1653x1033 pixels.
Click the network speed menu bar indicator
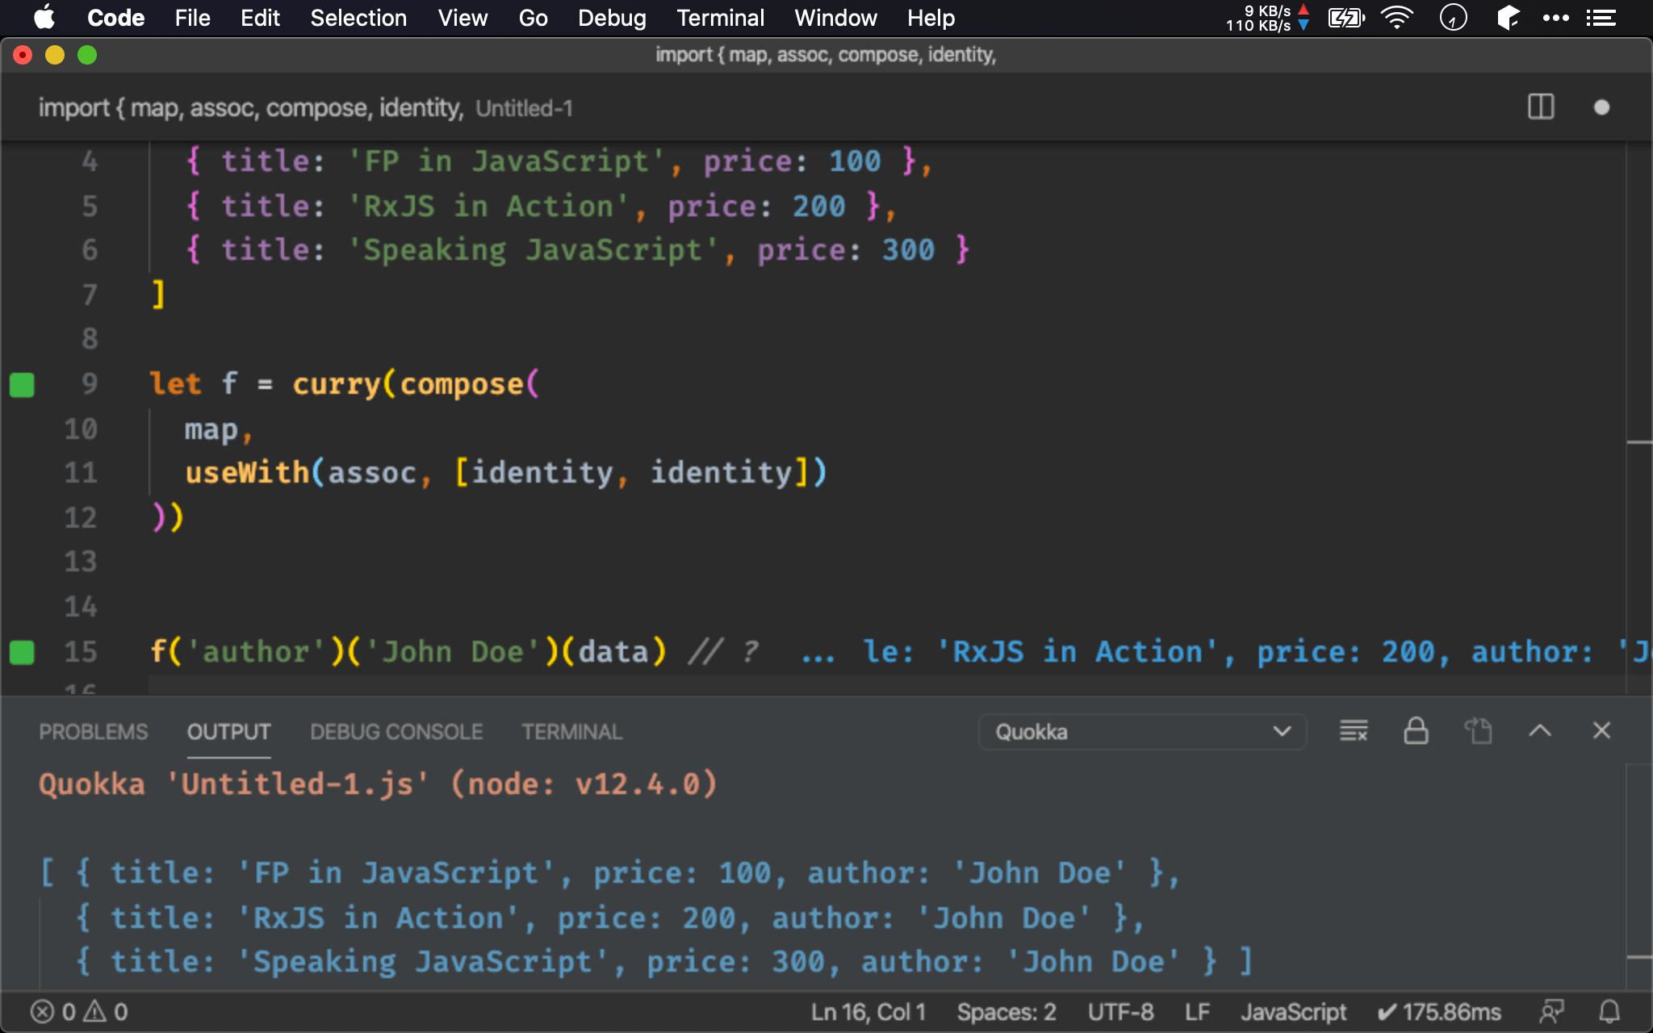point(1267,18)
